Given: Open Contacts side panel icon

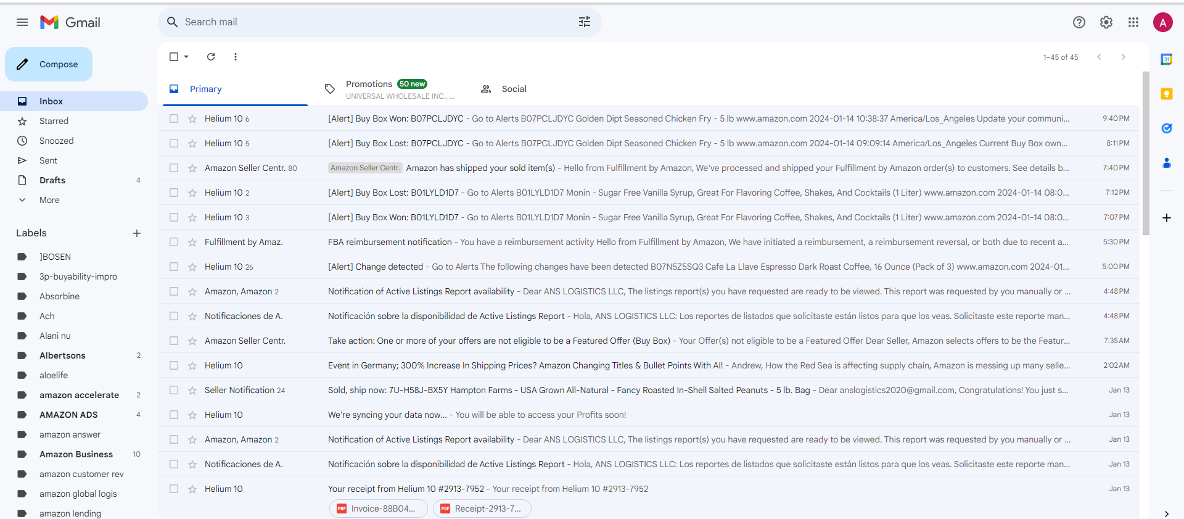Looking at the screenshot, I should click(1167, 163).
